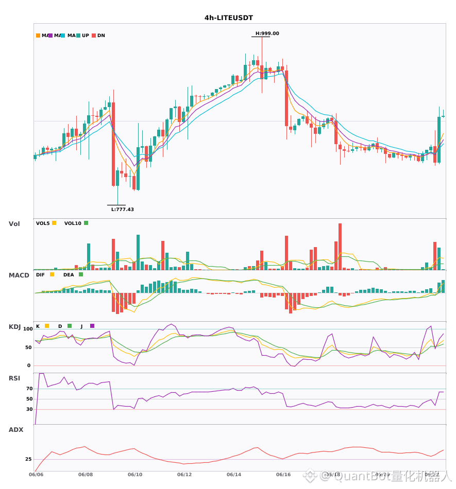Click the ADX 25 axis value
Viewport: 456px width, 489px height.
point(28,459)
